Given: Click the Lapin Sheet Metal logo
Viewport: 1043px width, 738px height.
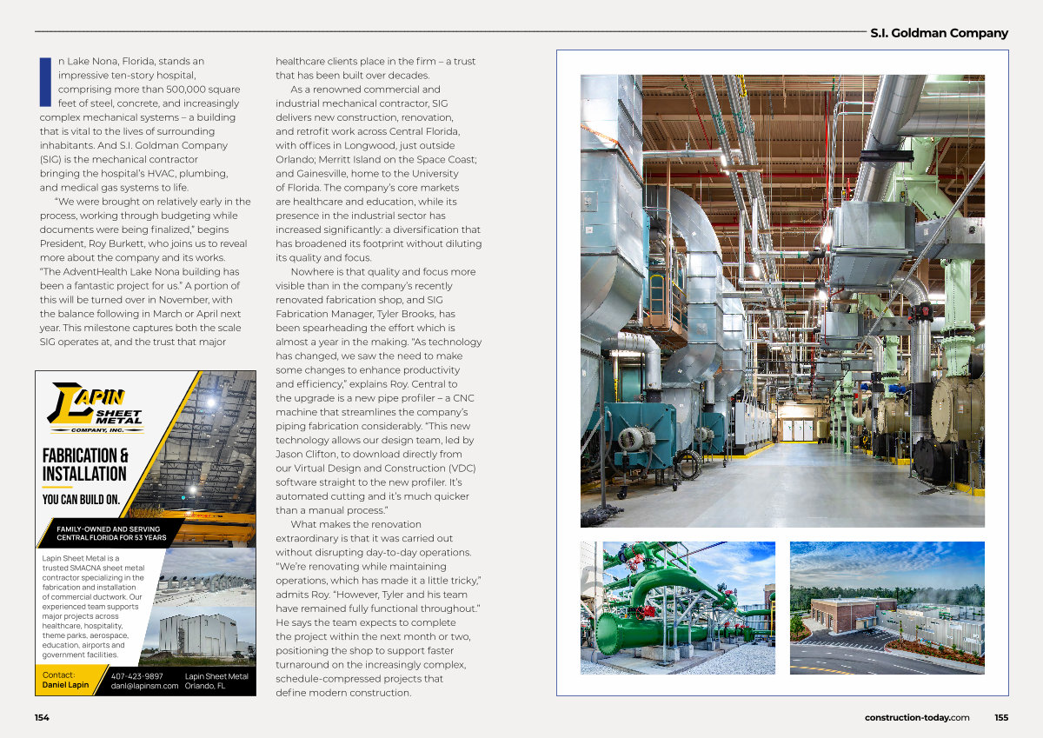Looking at the screenshot, I should click(x=96, y=408).
